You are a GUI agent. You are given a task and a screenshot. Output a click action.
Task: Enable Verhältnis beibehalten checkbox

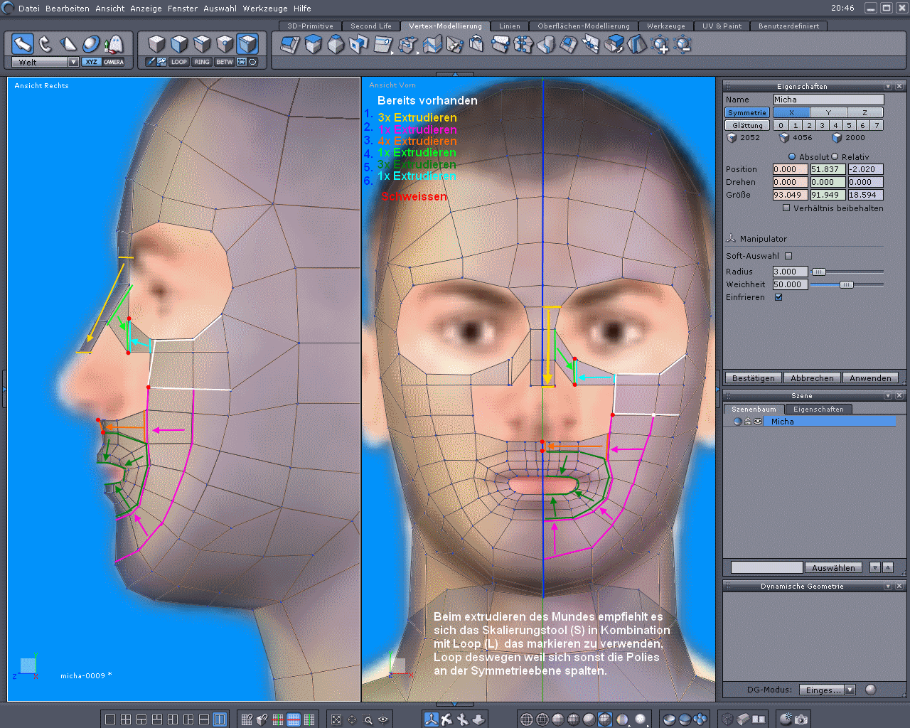tap(786, 208)
